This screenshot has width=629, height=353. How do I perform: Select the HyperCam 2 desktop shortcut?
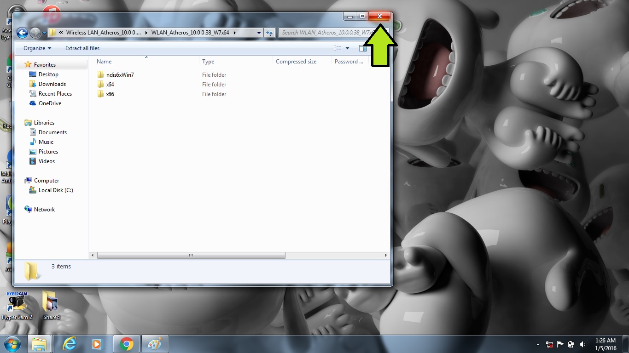(x=17, y=306)
